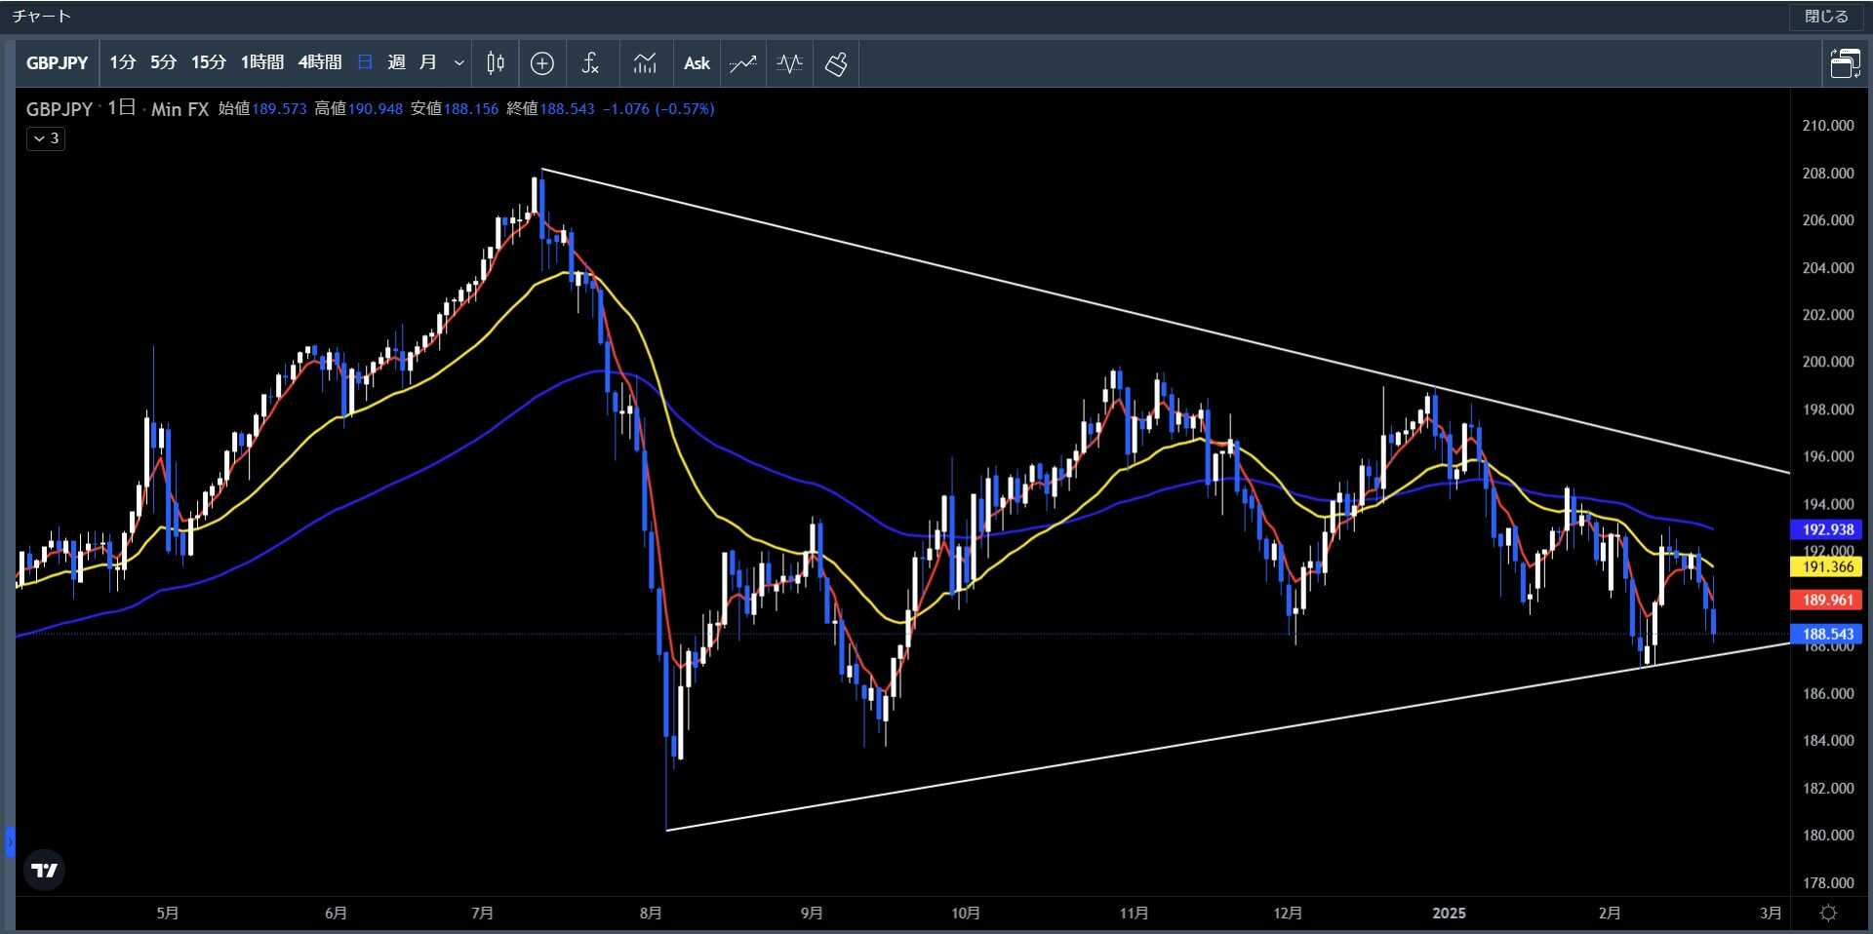Screen dimensions: 1873x934
Task: Click the 3月 label on time axis
Action: (x=1771, y=914)
